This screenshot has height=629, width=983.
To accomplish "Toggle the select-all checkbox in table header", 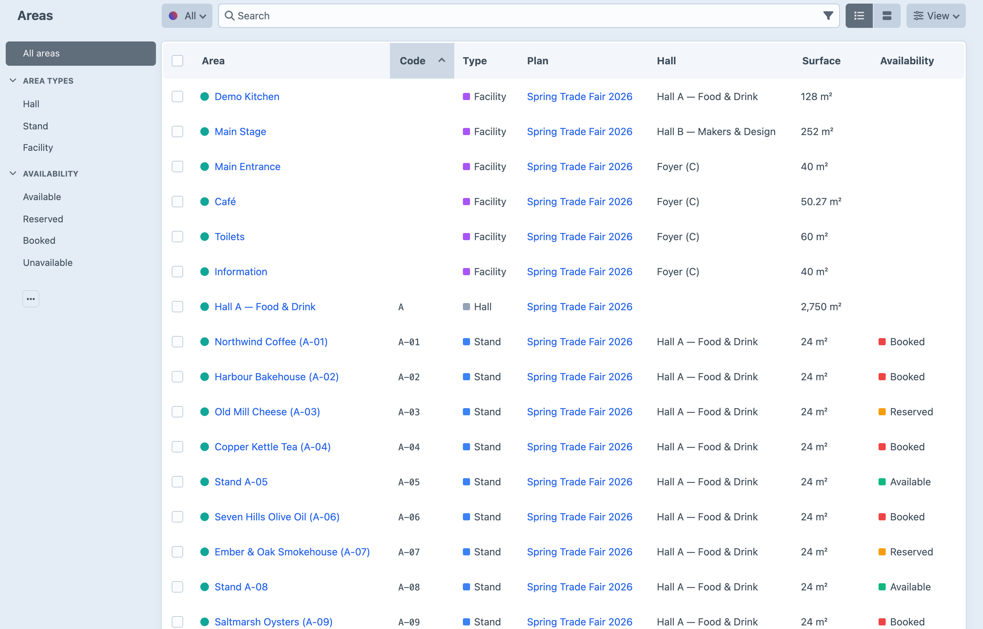I will click(177, 61).
